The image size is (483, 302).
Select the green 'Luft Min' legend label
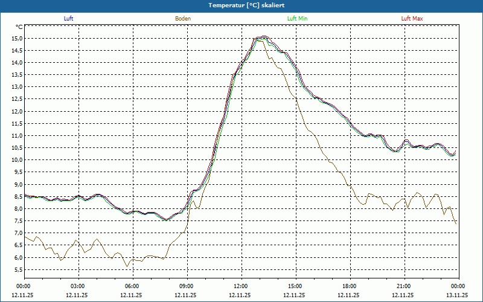point(297,19)
